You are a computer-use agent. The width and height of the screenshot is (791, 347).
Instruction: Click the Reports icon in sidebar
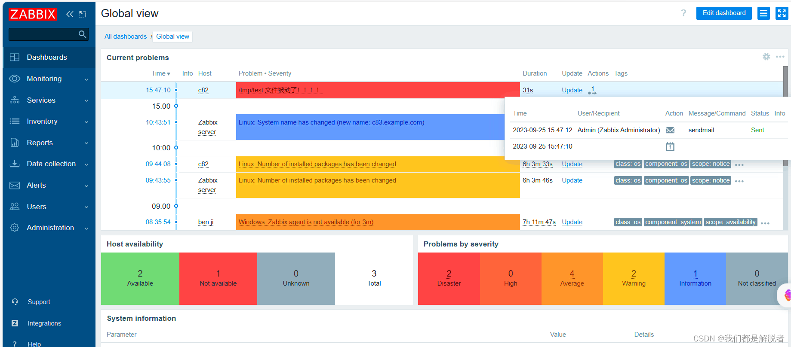pyautogui.click(x=15, y=143)
